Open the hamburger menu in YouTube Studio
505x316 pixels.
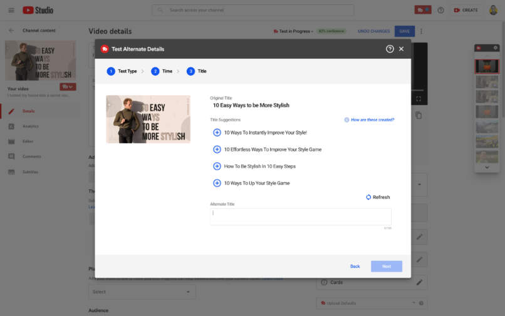tap(11, 10)
